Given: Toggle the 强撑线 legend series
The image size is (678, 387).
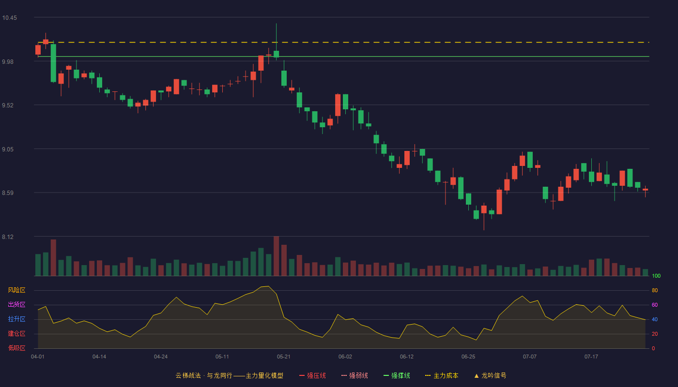Looking at the screenshot, I should 397,375.
